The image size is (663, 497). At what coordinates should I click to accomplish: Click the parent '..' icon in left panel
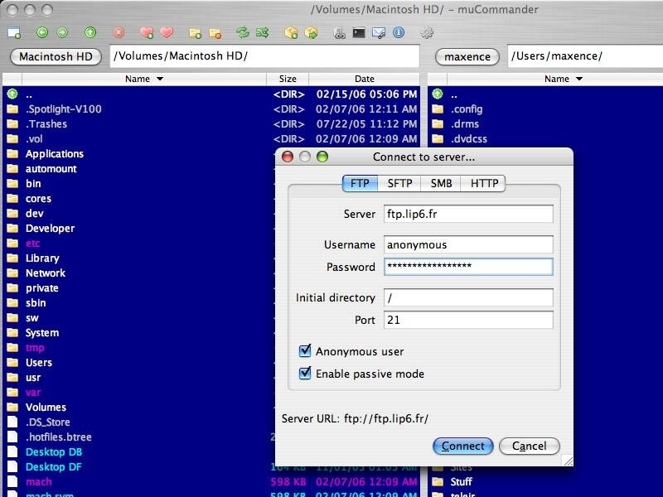[x=12, y=94]
